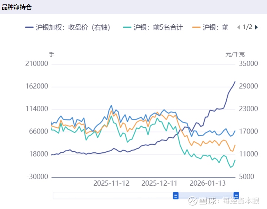Toggle the 沪银加权：收盘价（右轴）legend series
267x209 pixels.
(x=73, y=27)
